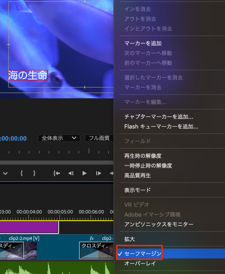225x274 pixels.
Task: Open the フル画質 playback resolution dropdown
Action: (x=99, y=138)
